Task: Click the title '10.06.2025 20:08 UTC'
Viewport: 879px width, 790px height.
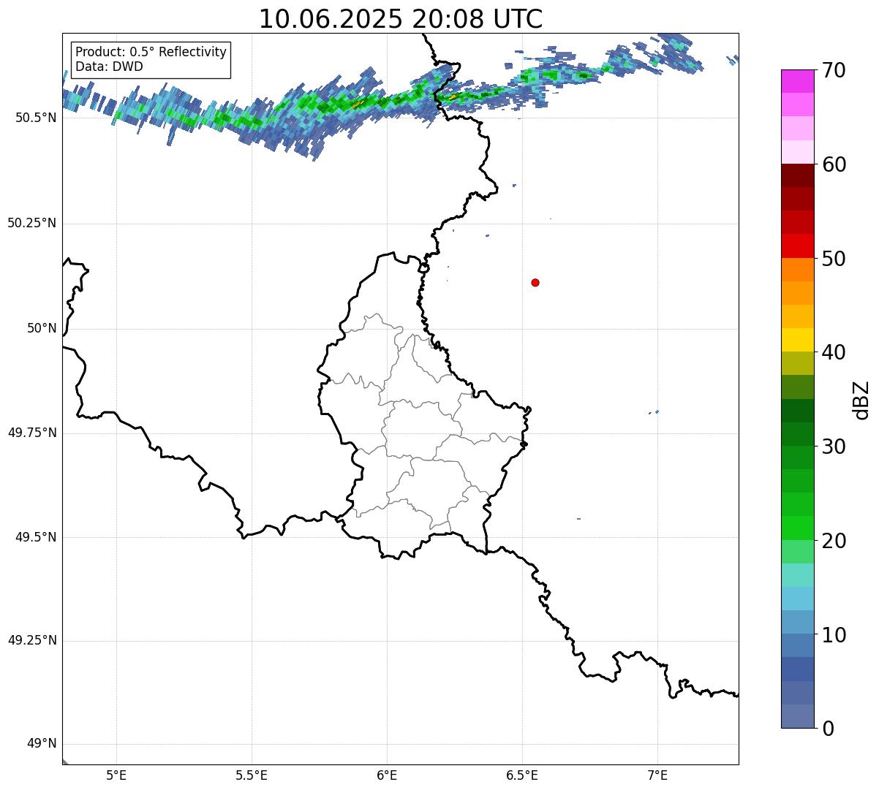Action: pos(401,19)
